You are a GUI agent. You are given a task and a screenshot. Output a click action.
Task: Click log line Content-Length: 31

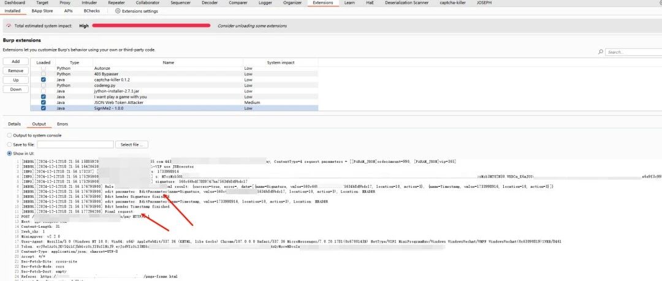[x=40, y=227]
